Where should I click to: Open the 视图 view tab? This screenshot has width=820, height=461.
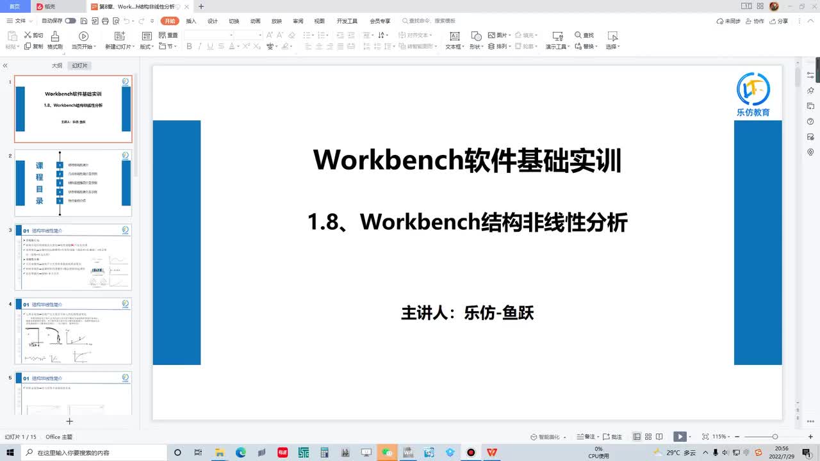click(319, 20)
